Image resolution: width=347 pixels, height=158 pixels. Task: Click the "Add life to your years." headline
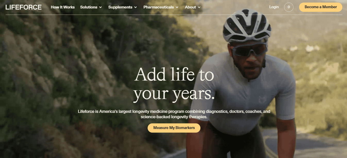click(174, 84)
